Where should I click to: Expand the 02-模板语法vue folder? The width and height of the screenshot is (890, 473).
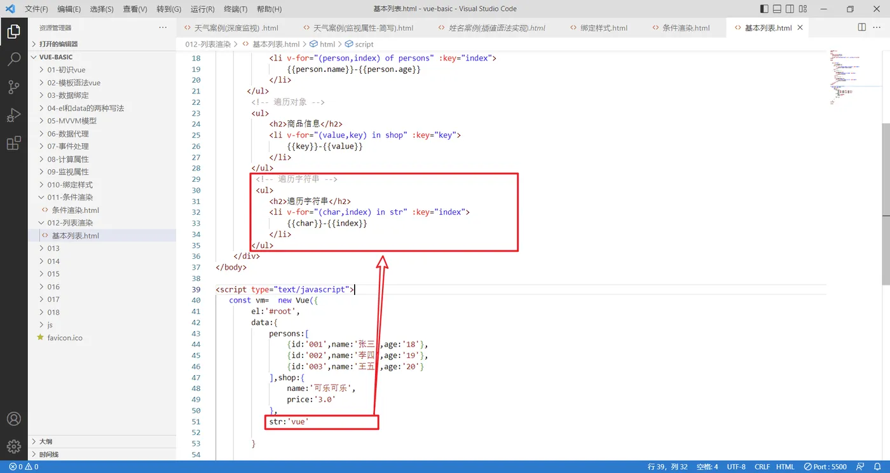pos(102,83)
